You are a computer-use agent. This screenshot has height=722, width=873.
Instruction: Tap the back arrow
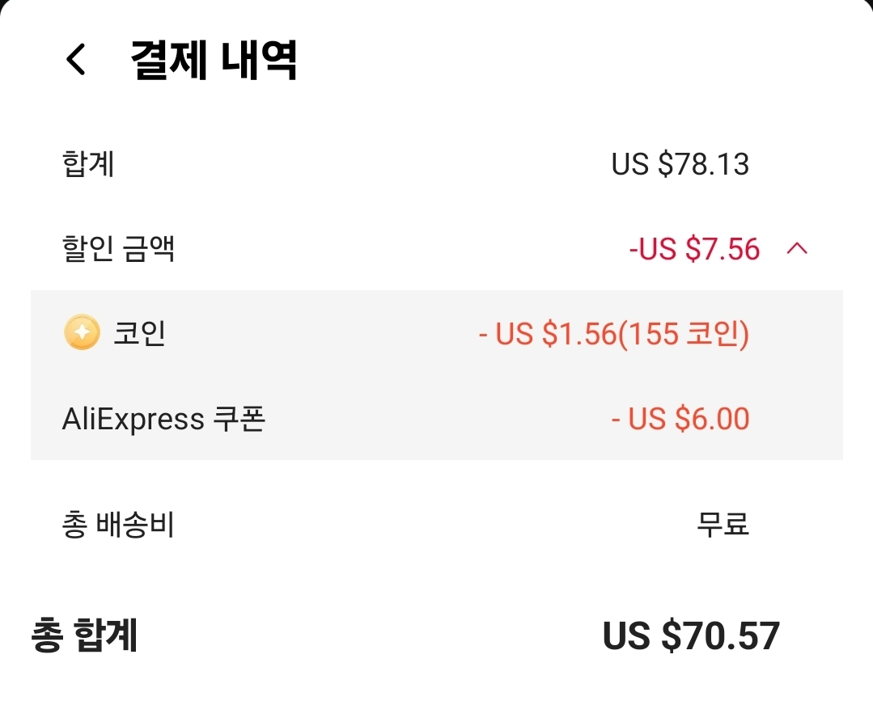[76, 60]
